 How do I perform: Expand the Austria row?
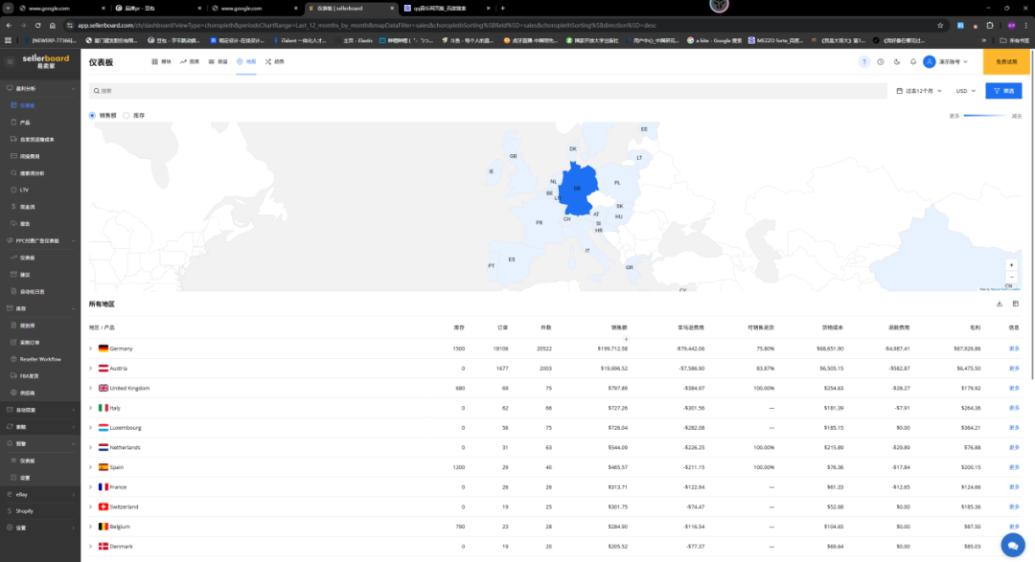click(91, 368)
